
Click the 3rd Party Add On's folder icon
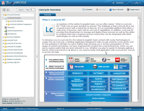5,63
